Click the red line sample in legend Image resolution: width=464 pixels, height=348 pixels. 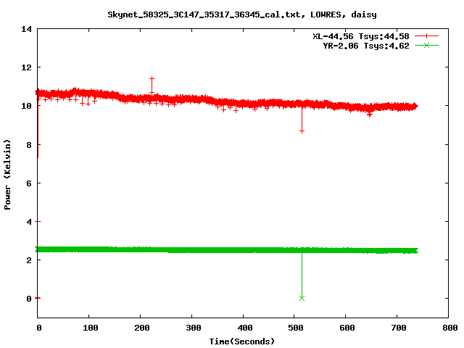click(x=426, y=36)
